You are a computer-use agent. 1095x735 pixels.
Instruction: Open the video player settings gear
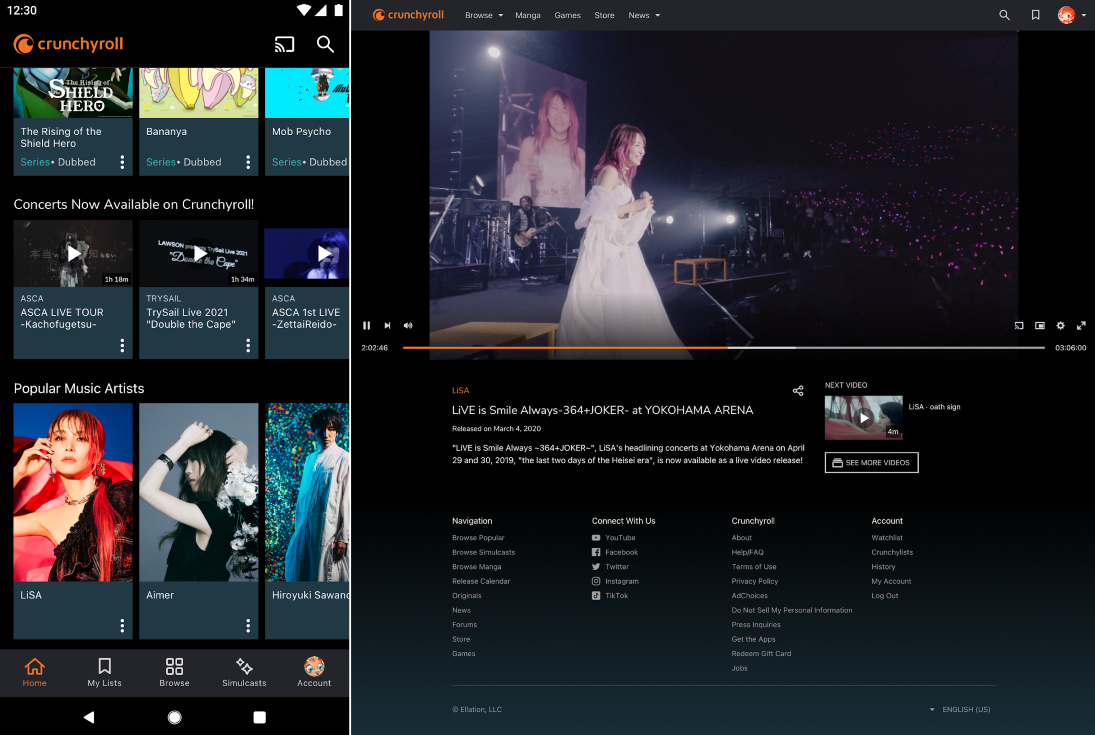1060,325
